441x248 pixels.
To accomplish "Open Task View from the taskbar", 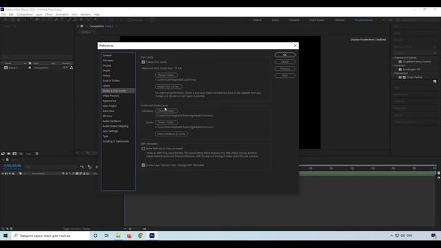I will (106, 236).
